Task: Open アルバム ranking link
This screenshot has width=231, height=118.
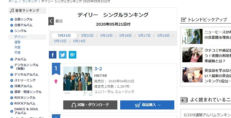Action: (x=20, y=59)
